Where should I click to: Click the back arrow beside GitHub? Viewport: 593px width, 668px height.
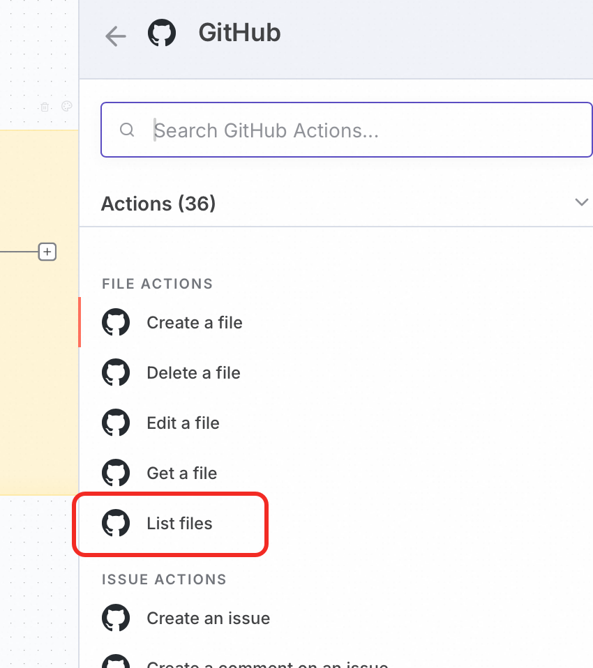point(115,36)
